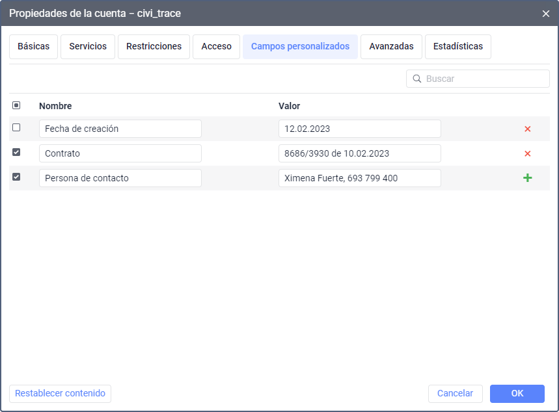Uncheck the Persona de contacto checkbox
Screen dimensions: 559x412
(16, 177)
